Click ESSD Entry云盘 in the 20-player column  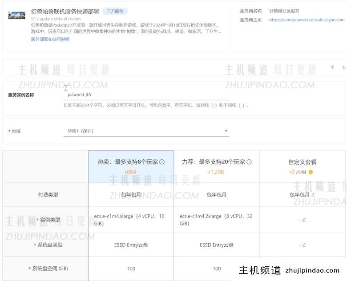coord(217,245)
